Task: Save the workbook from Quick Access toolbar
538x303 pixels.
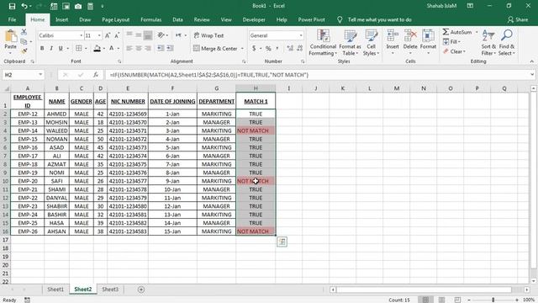Action: [x=12, y=6]
